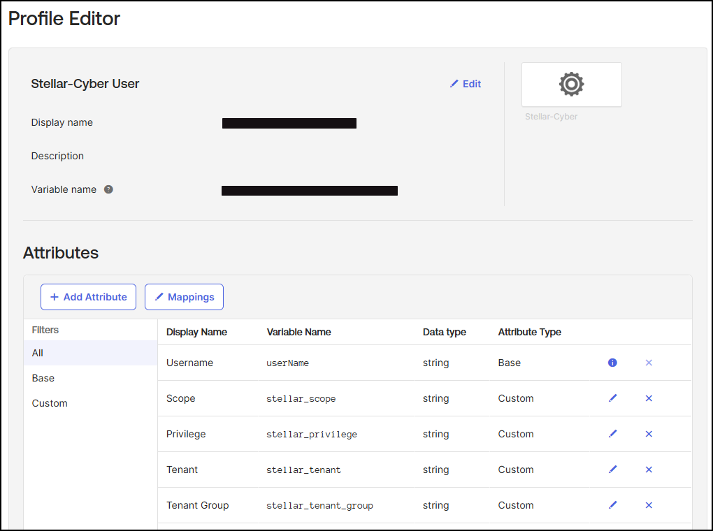713x531 pixels.
Task: Click the Username row's X icon
Action: [649, 363]
